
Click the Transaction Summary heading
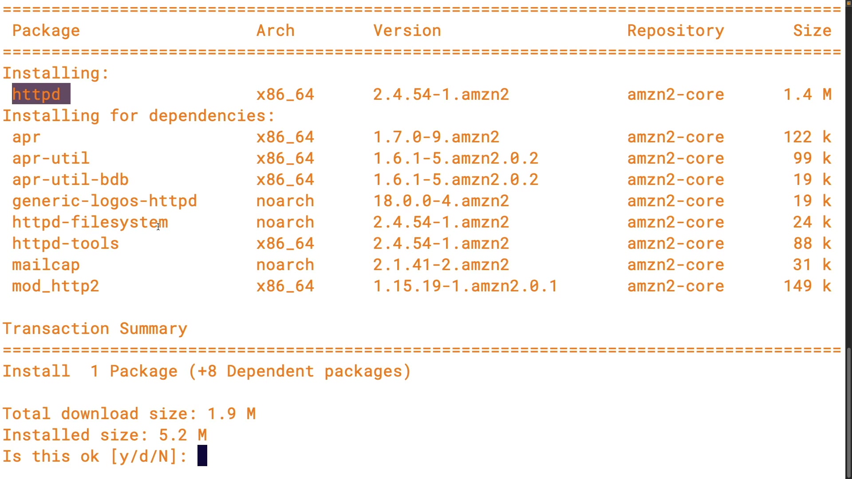point(95,329)
